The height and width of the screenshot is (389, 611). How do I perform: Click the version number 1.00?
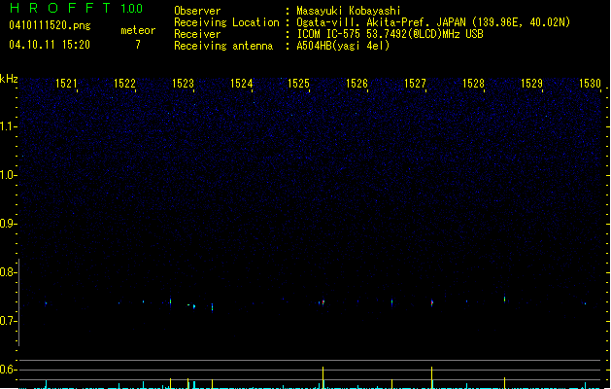click(132, 9)
